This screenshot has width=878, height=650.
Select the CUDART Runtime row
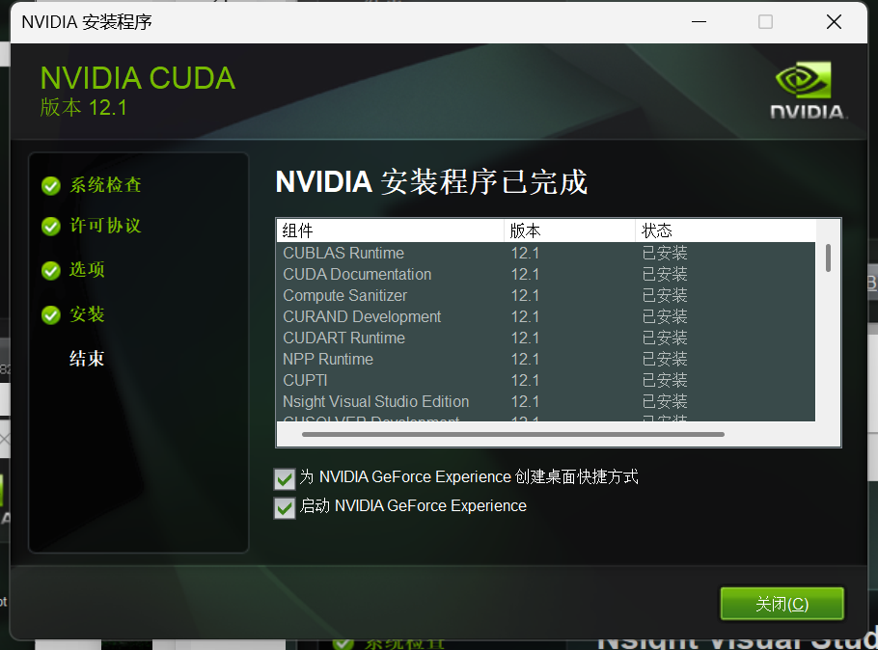(x=546, y=339)
